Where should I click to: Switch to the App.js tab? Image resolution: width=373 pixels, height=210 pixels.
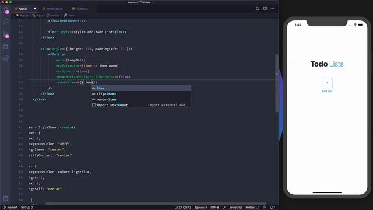(x=23, y=9)
